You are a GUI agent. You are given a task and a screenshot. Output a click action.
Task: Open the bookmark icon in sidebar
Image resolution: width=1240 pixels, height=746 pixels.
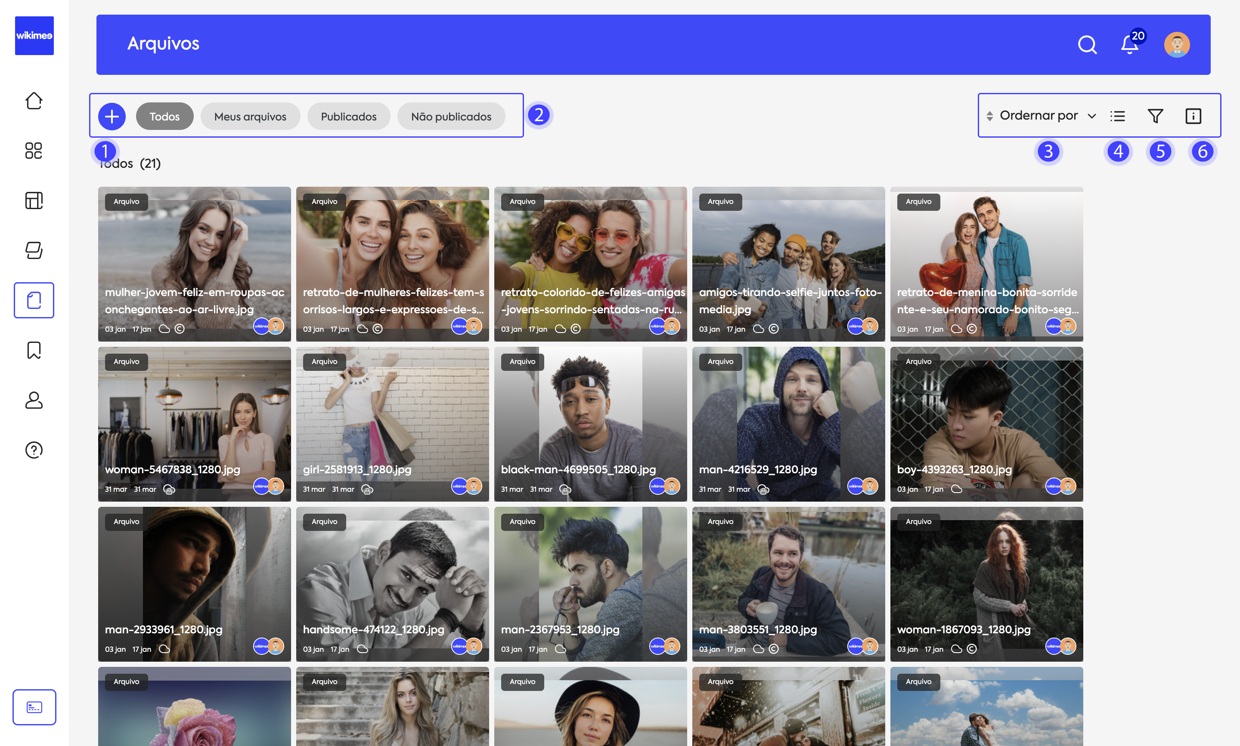[34, 350]
